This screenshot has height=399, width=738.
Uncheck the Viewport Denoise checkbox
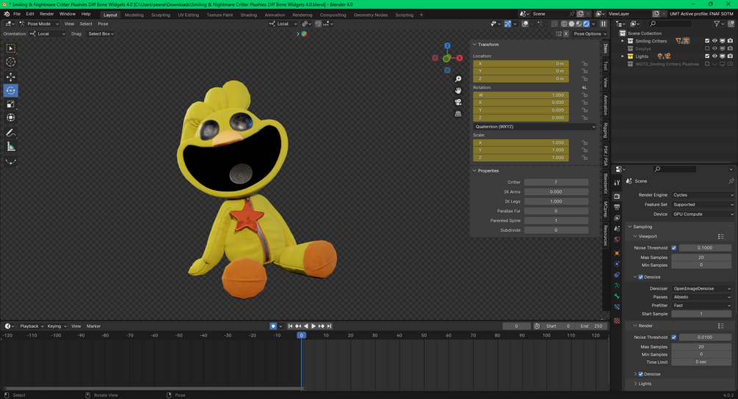point(641,277)
